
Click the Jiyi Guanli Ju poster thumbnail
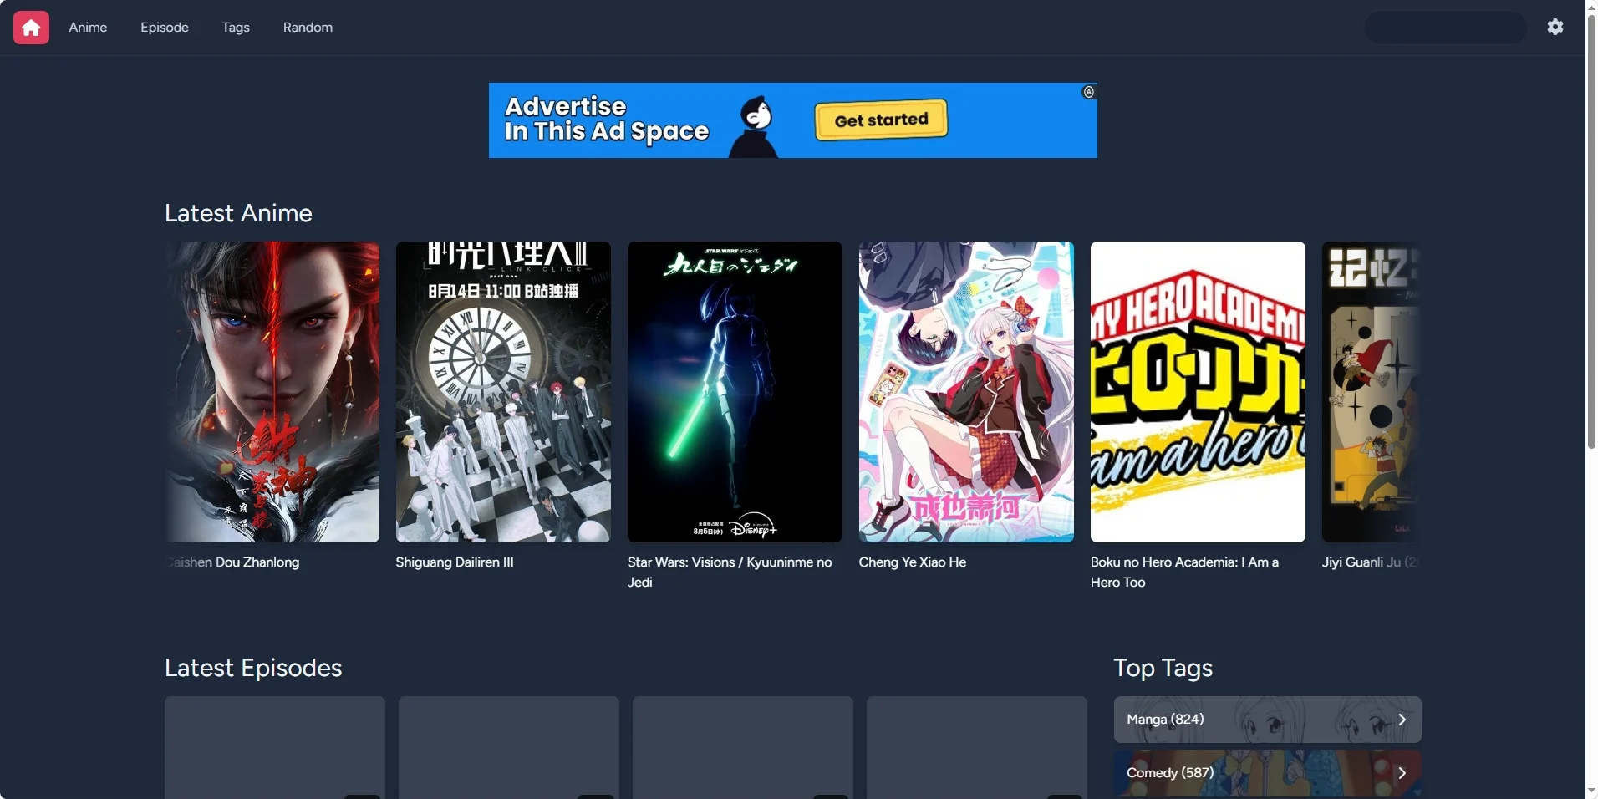[1371, 392]
